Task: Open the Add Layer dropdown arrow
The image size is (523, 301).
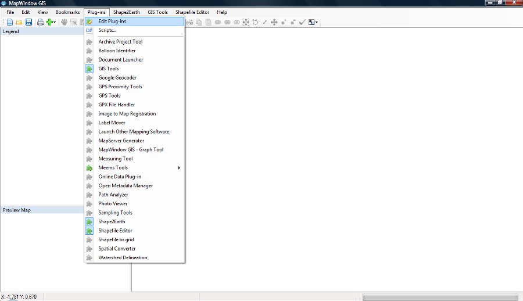Action: click(x=55, y=22)
